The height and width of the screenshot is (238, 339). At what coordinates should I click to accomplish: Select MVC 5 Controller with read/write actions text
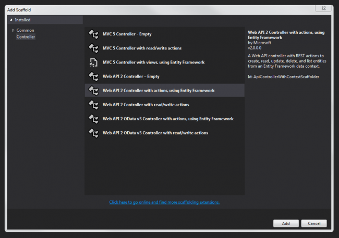click(x=142, y=48)
